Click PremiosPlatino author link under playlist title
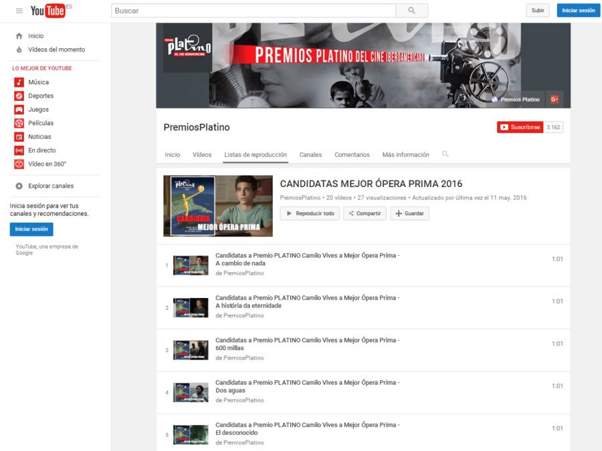Screen dimensions: 602x451 (x=300, y=198)
